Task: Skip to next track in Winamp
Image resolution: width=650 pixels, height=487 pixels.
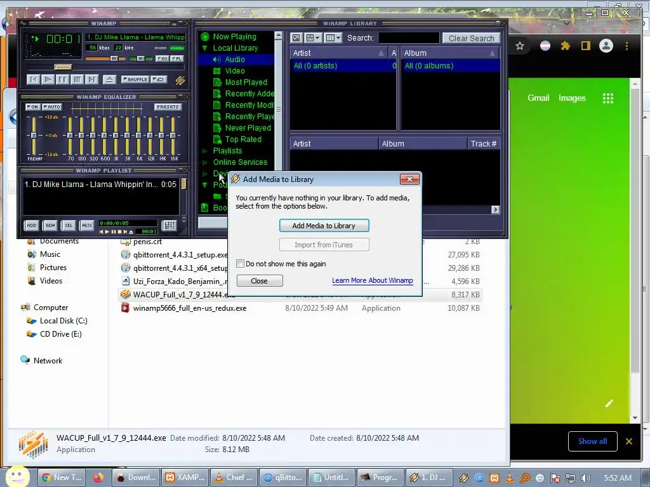Action: pyautogui.click(x=91, y=79)
